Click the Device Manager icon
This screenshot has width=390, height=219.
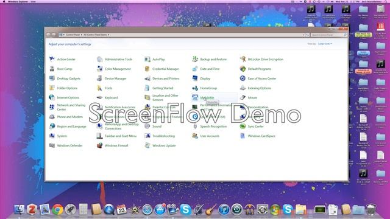(99, 78)
